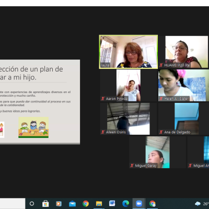Click the muted microphone icon beside Aileen Osiris

pos(103,132)
